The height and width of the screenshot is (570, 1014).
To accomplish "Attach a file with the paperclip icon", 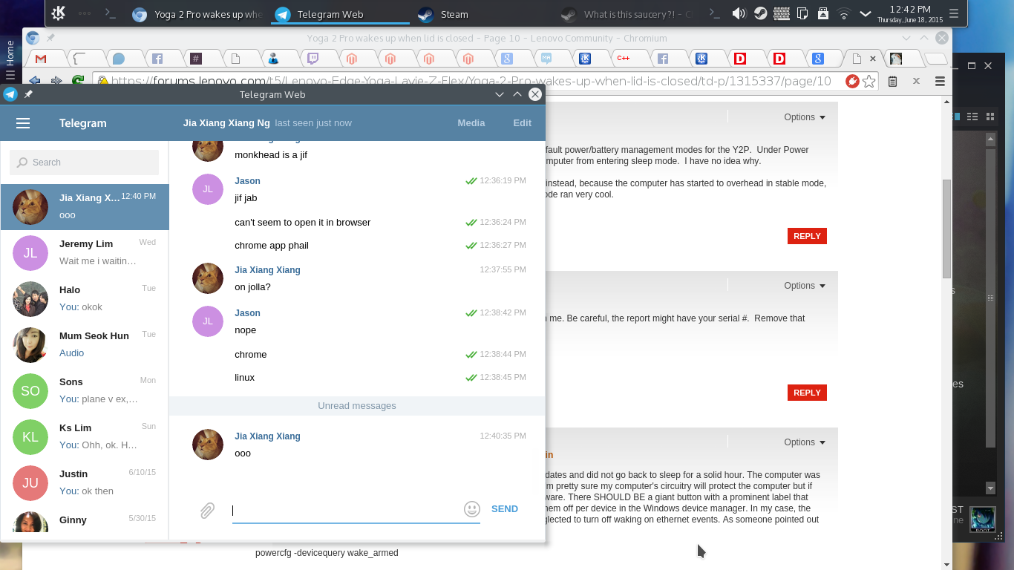I will (x=207, y=510).
